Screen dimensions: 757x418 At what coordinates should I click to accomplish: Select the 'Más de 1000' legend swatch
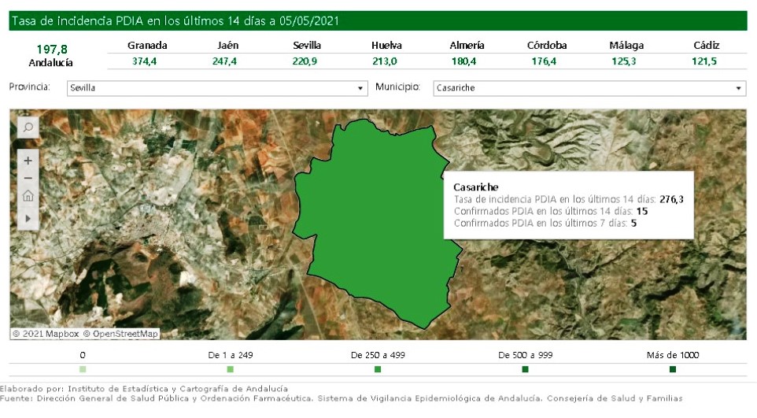coord(673,369)
